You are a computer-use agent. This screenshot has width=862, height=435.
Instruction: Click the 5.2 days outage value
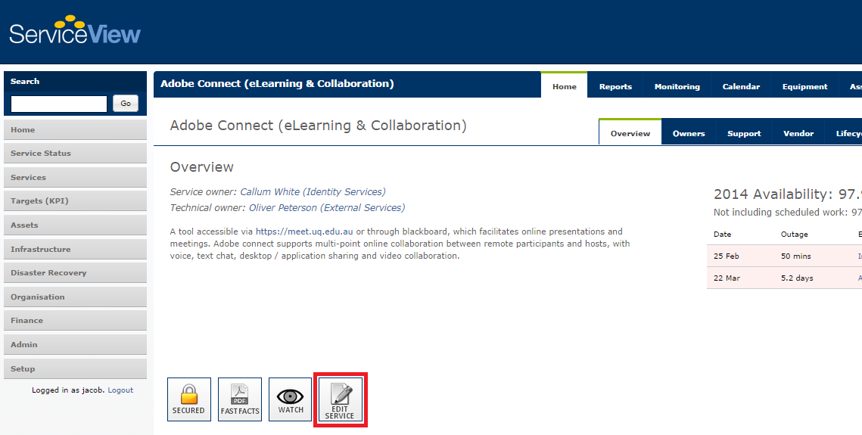coord(797,278)
